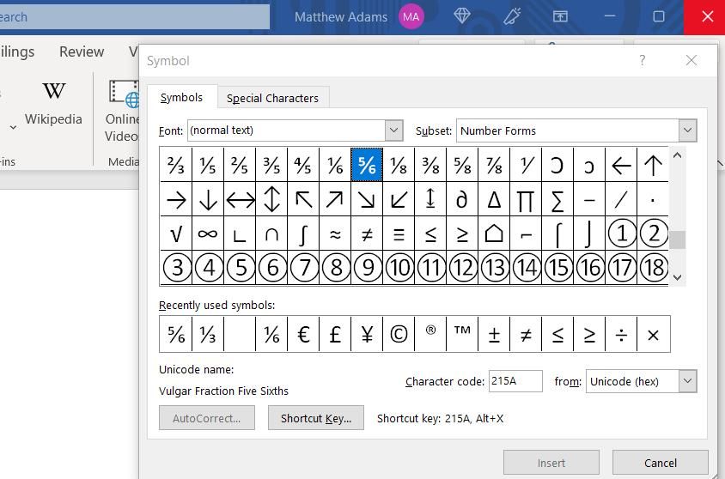Click the Shortcut Key button
Image resolution: width=725 pixels, height=479 pixels.
[316, 418]
